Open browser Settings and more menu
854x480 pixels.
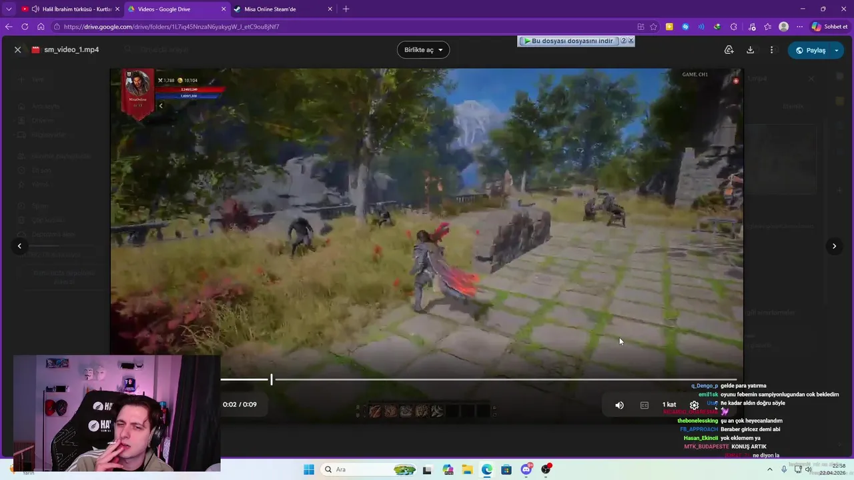[800, 27]
